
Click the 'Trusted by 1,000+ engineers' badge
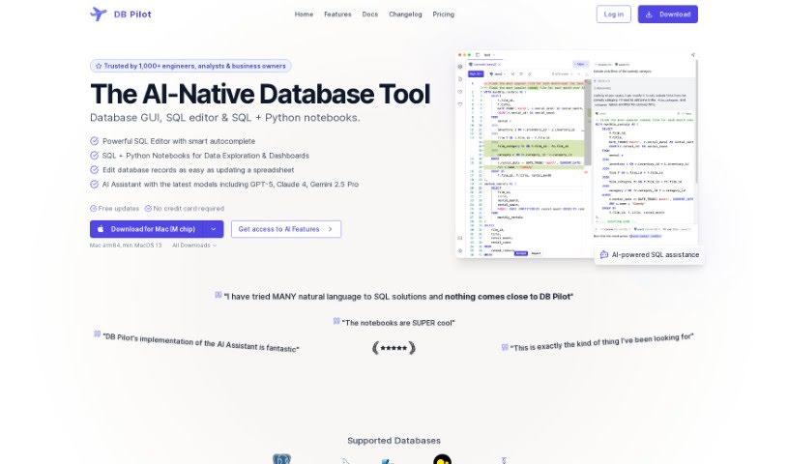(190, 66)
